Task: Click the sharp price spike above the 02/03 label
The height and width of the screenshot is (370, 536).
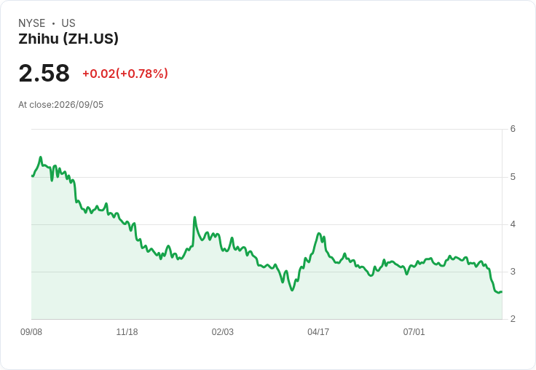Action: click(195, 218)
